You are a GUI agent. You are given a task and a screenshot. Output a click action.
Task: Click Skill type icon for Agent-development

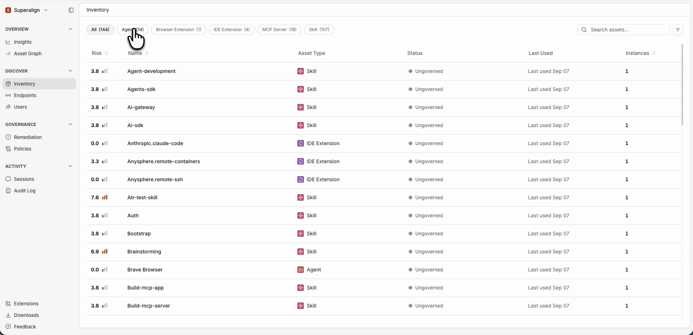pos(301,71)
